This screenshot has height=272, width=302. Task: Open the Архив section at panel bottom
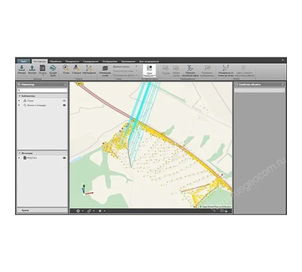(x=42, y=210)
